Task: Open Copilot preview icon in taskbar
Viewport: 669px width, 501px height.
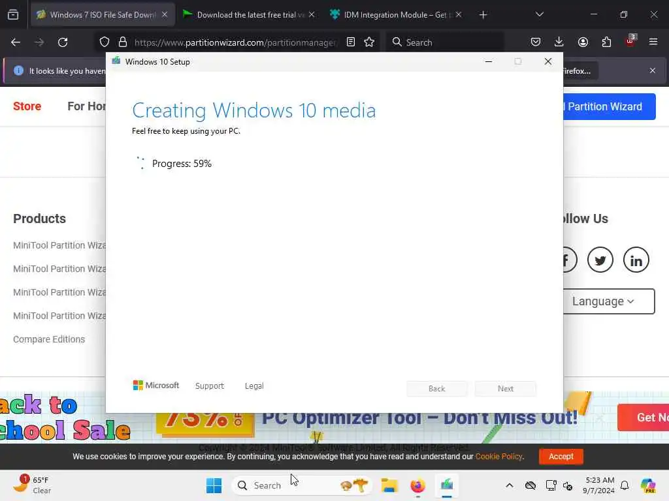Action: coord(648,485)
